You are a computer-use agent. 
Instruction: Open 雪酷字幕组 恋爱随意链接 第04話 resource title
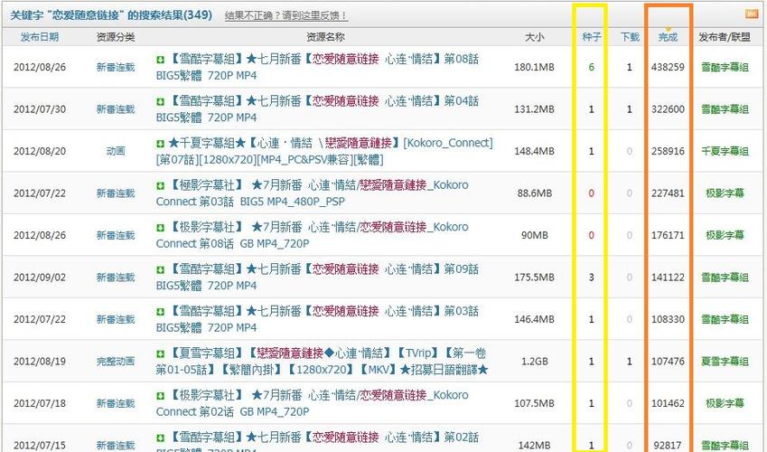click(317, 109)
